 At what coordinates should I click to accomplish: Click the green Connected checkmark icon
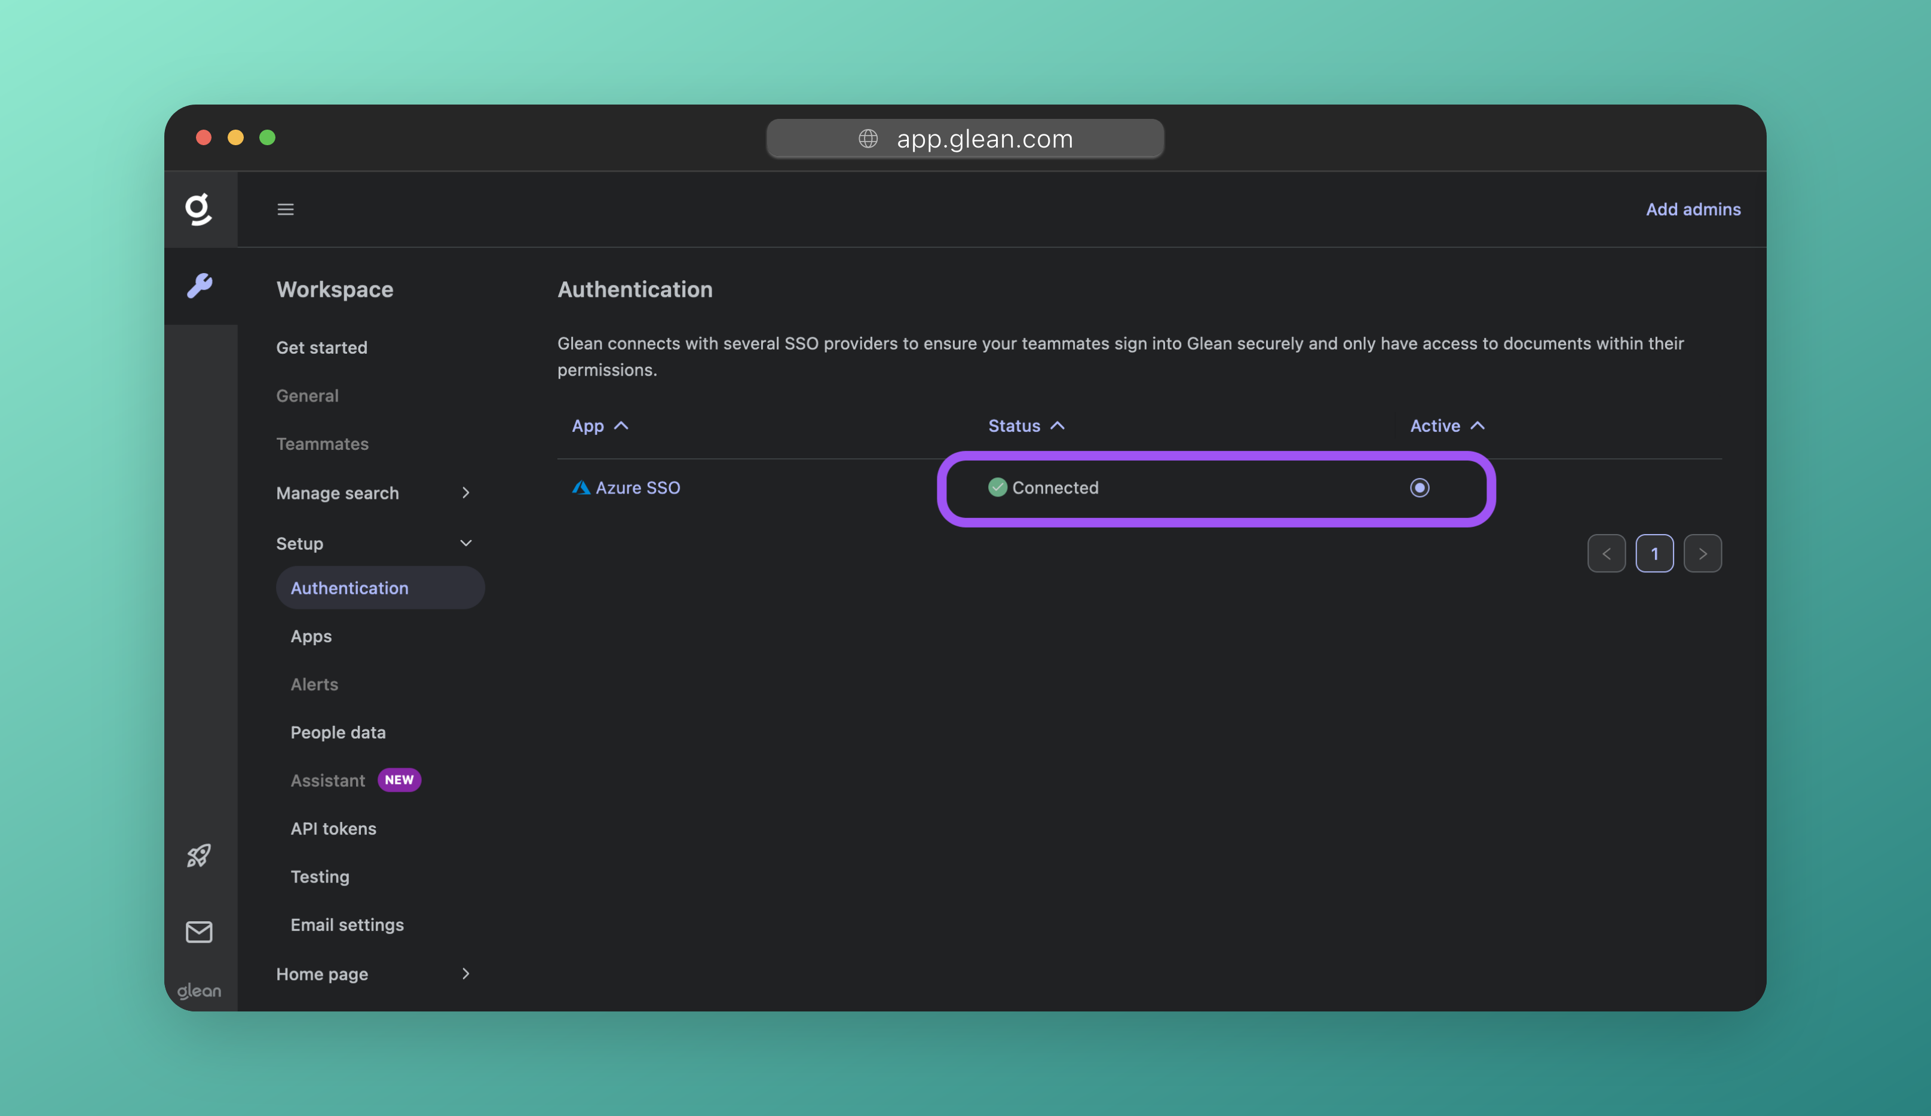click(x=997, y=488)
